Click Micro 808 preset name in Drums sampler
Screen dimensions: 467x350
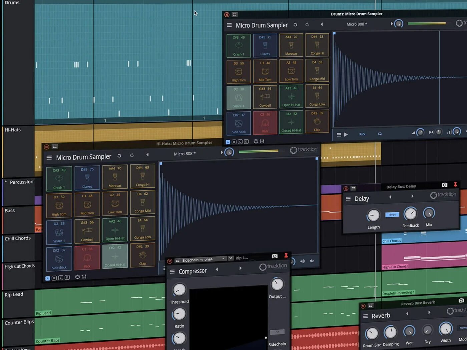click(357, 24)
